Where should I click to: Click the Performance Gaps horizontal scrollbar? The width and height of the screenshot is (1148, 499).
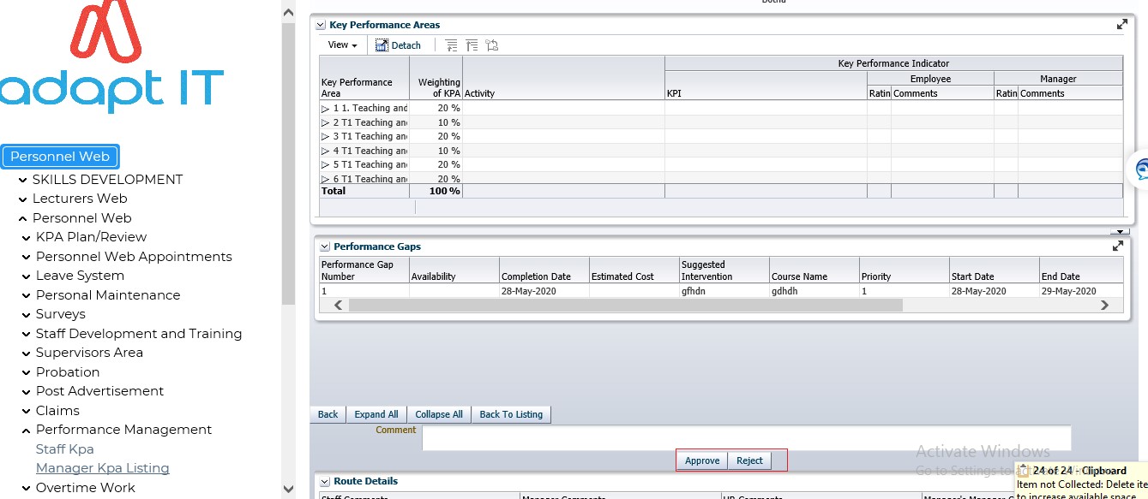point(625,306)
